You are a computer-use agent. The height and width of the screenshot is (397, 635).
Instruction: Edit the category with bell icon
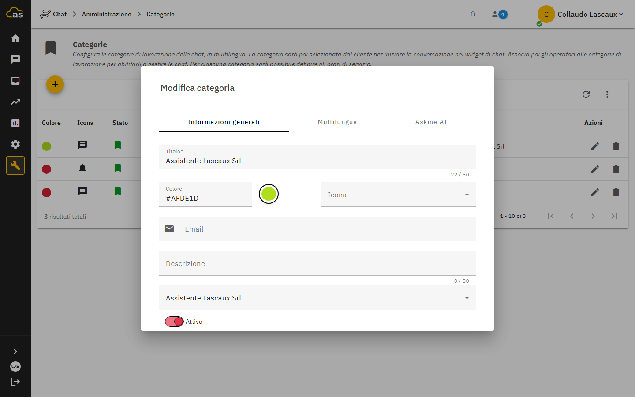pyautogui.click(x=595, y=169)
